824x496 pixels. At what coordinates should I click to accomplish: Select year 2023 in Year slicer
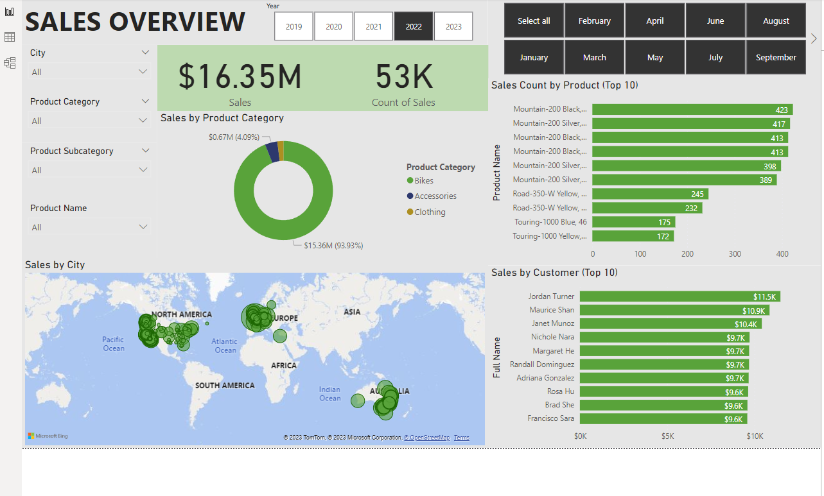[453, 26]
